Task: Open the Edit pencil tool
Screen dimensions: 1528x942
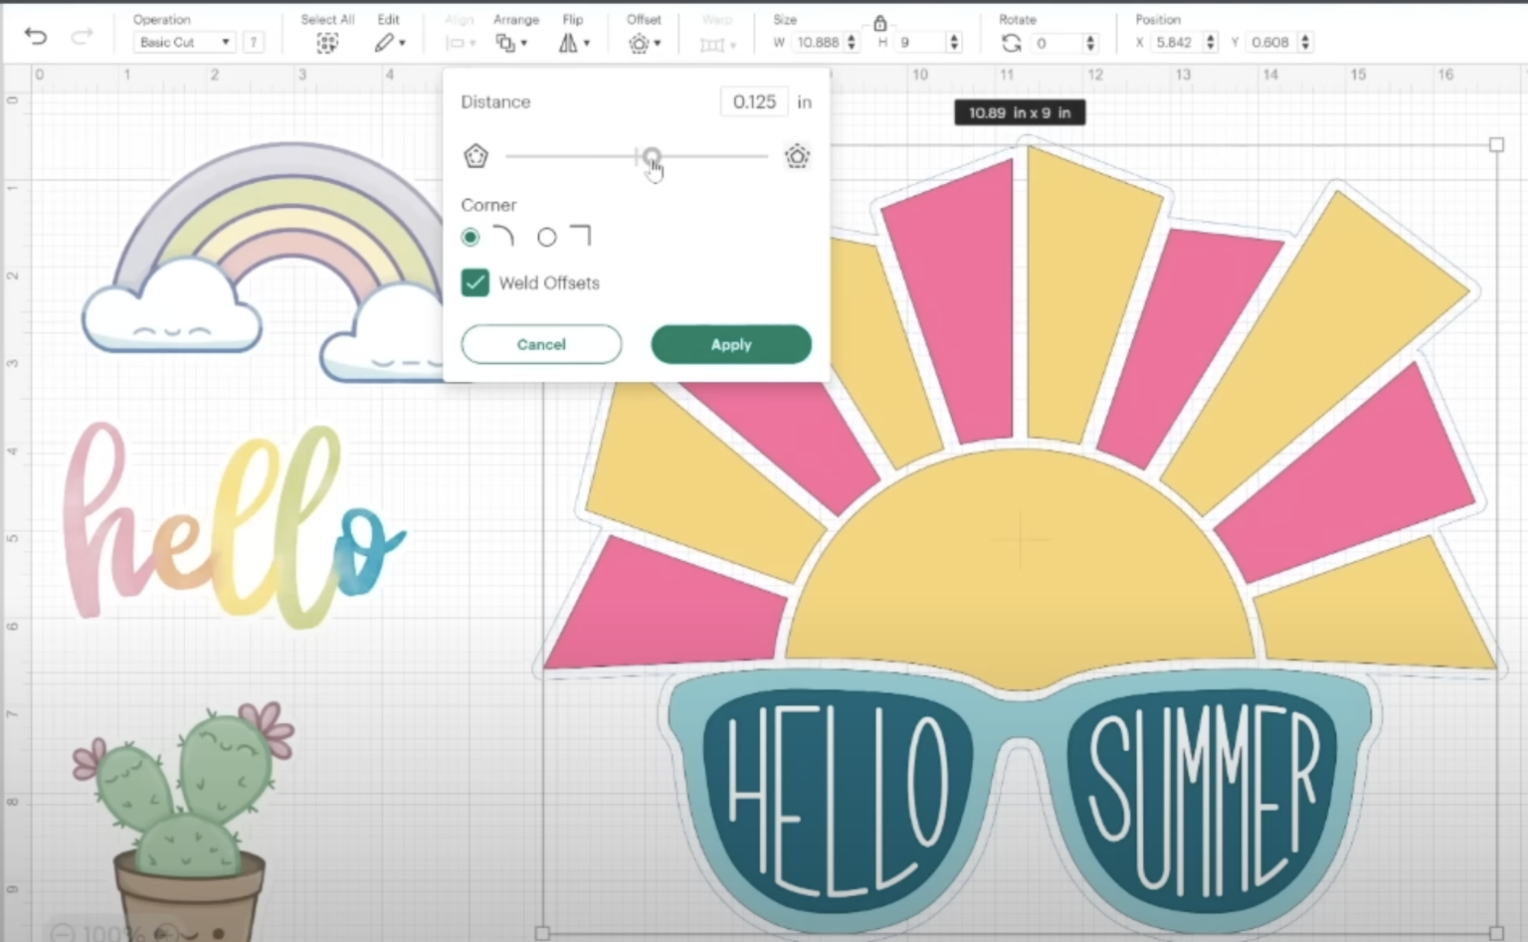Action: pos(385,43)
